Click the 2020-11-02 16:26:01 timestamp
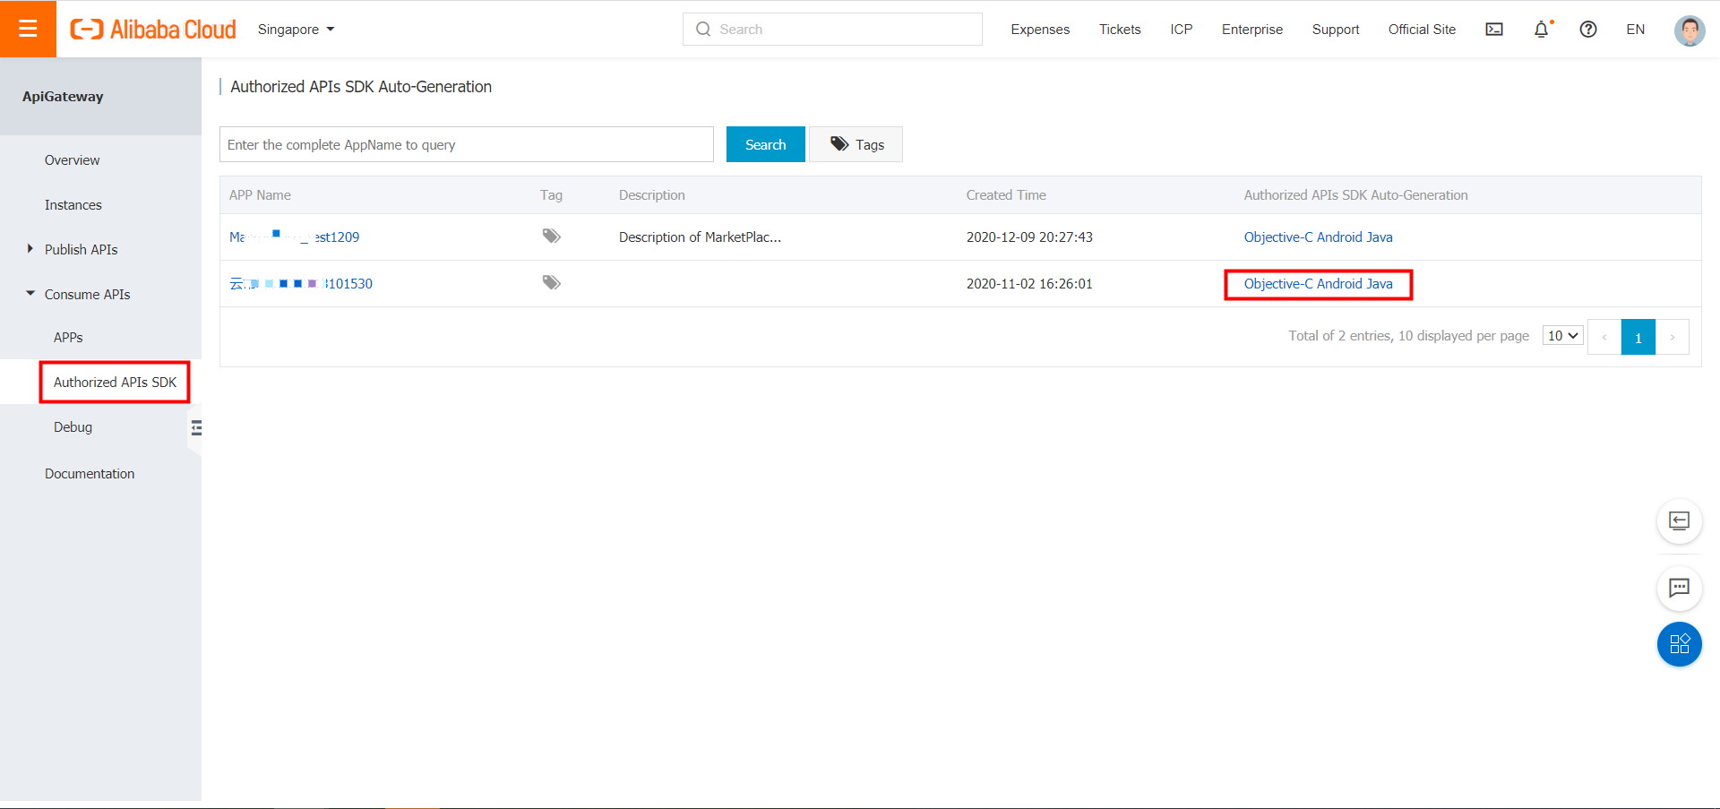The width and height of the screenshot is (1720, 809). (1029, 284)
